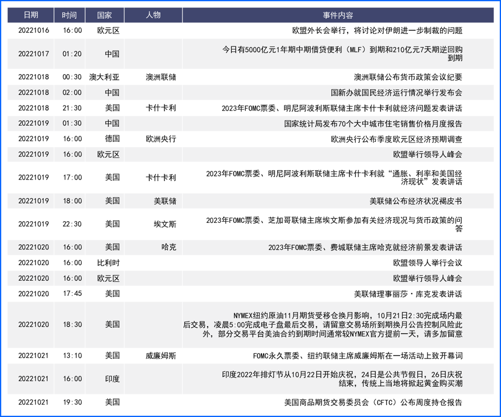501x417 pixels.
Task: Click time 19:30 cell
Action: point(72,402)
